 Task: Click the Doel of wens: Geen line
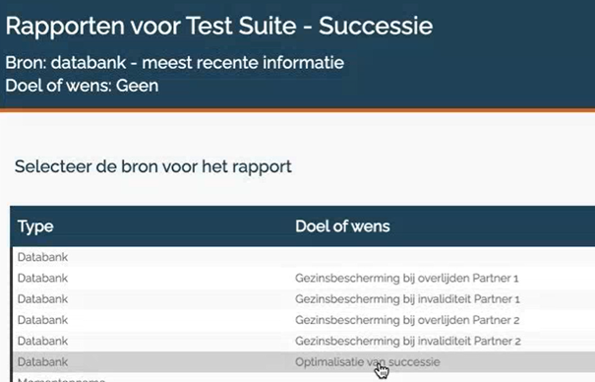point(82,86)
